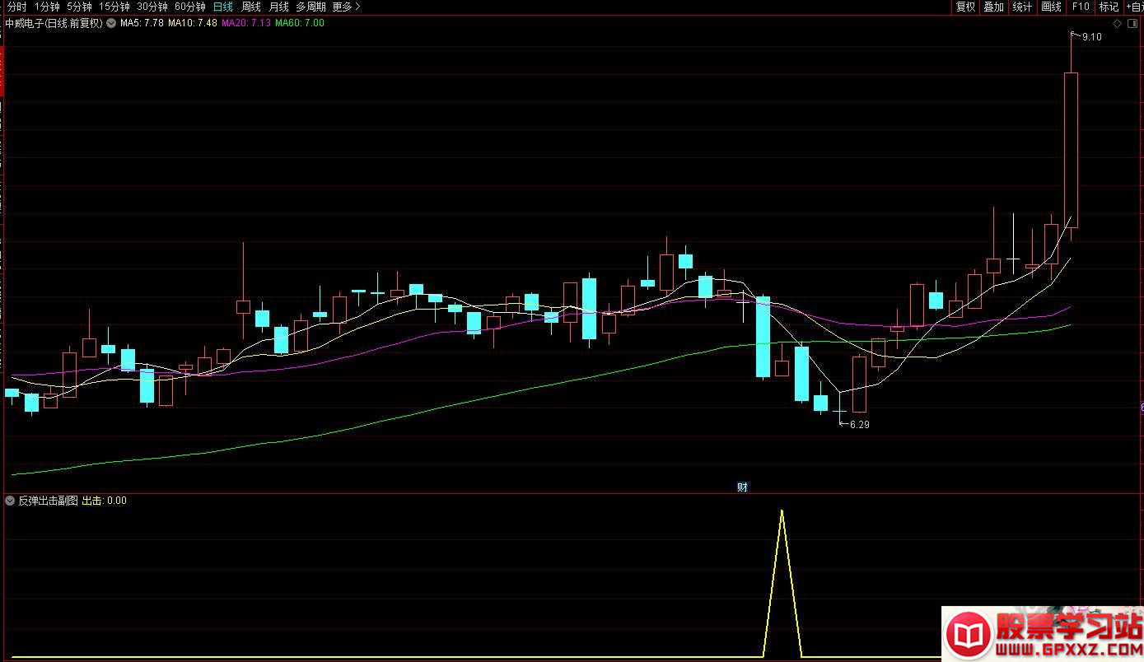Click the 中威电子(日线 前复权) title
The height and width of the screenshot is (662, 1144).
click(x=54, y=23)
